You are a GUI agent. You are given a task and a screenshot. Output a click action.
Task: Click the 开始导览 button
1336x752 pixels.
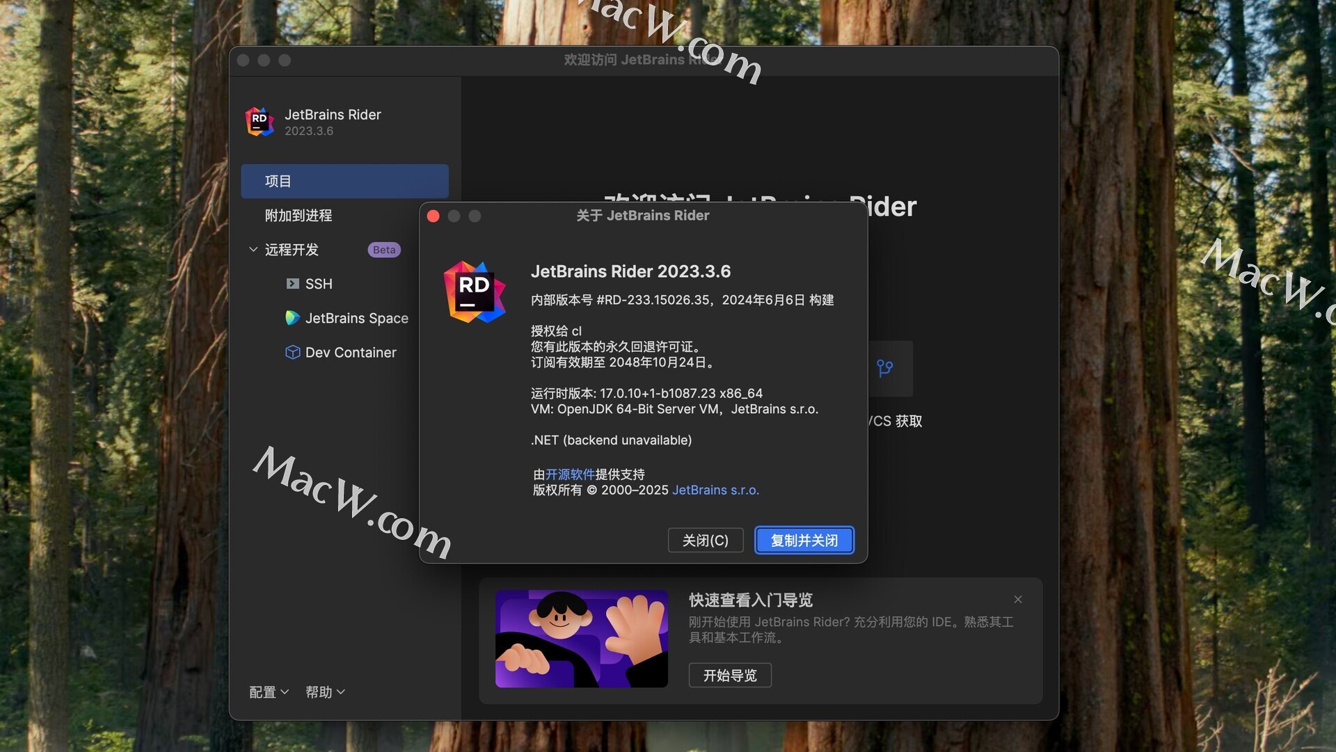[730, 675]
